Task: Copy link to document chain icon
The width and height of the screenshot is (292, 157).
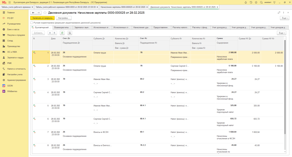Action: tap(279, 13)
